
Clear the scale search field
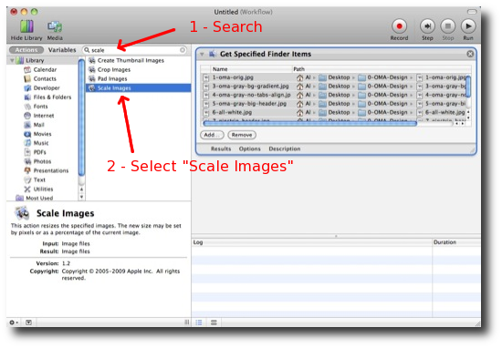183,50
